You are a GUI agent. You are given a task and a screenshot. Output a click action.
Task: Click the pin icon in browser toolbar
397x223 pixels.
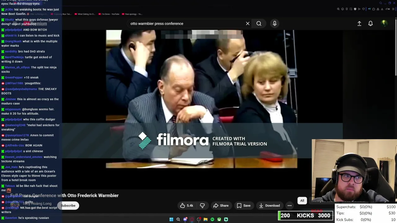click(347, 9)
